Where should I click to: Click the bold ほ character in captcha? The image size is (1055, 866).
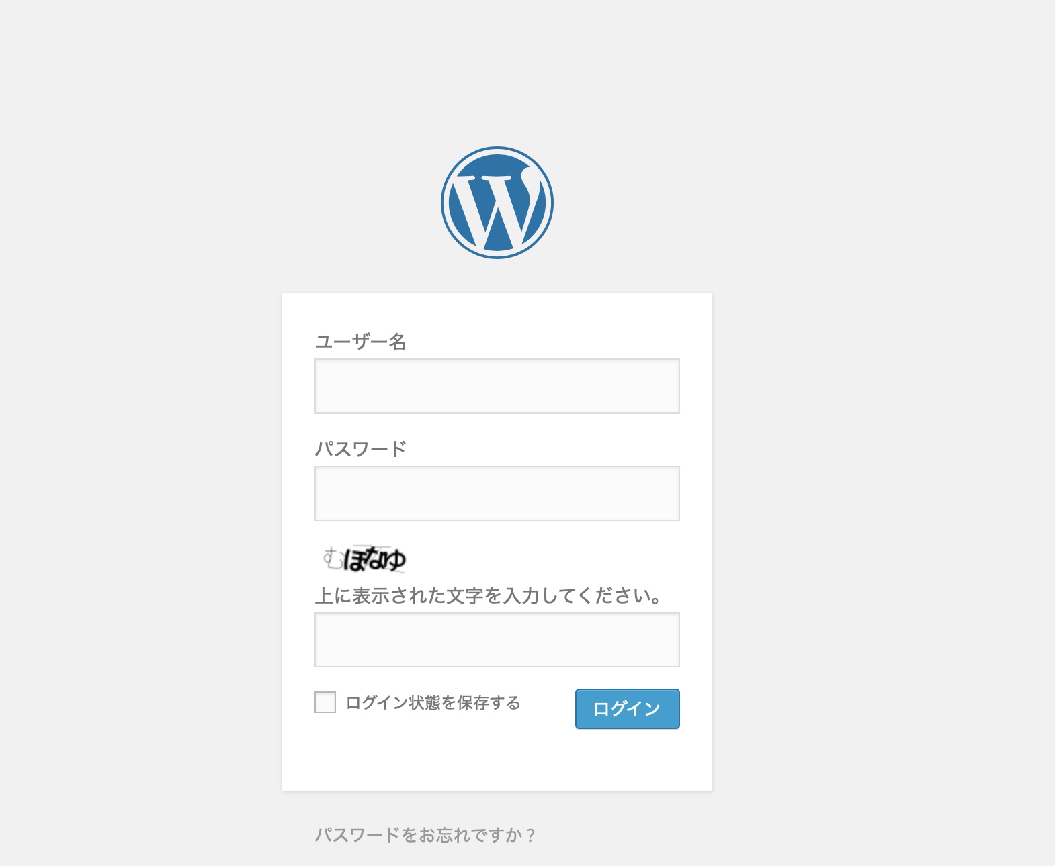(354, 559)
